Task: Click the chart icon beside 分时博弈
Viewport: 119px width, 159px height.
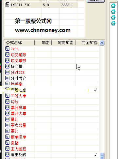Action: pos(7,78)
